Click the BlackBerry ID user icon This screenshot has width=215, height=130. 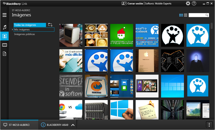124,3
